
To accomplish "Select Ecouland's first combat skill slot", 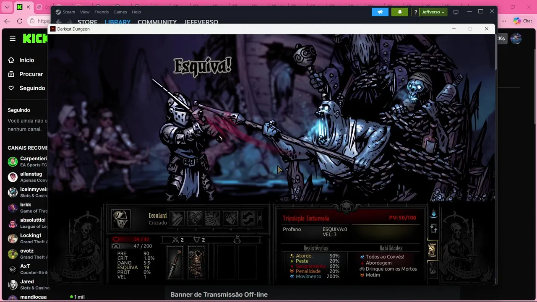I will click(177, 219).
